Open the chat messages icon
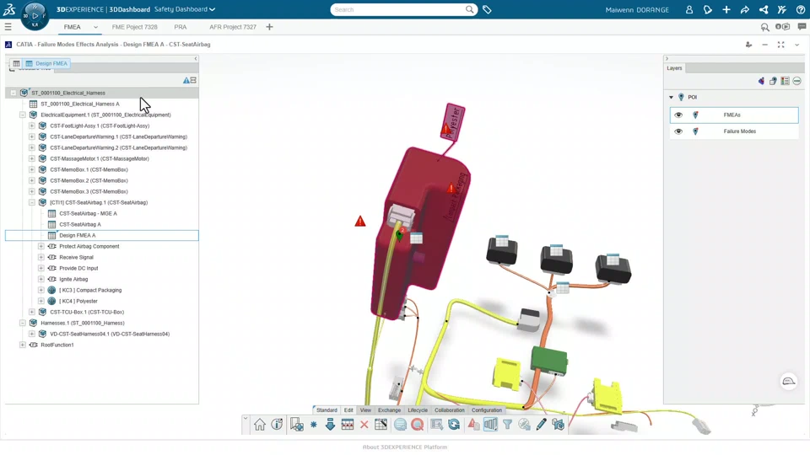810x455 pixels. [802, 27]
